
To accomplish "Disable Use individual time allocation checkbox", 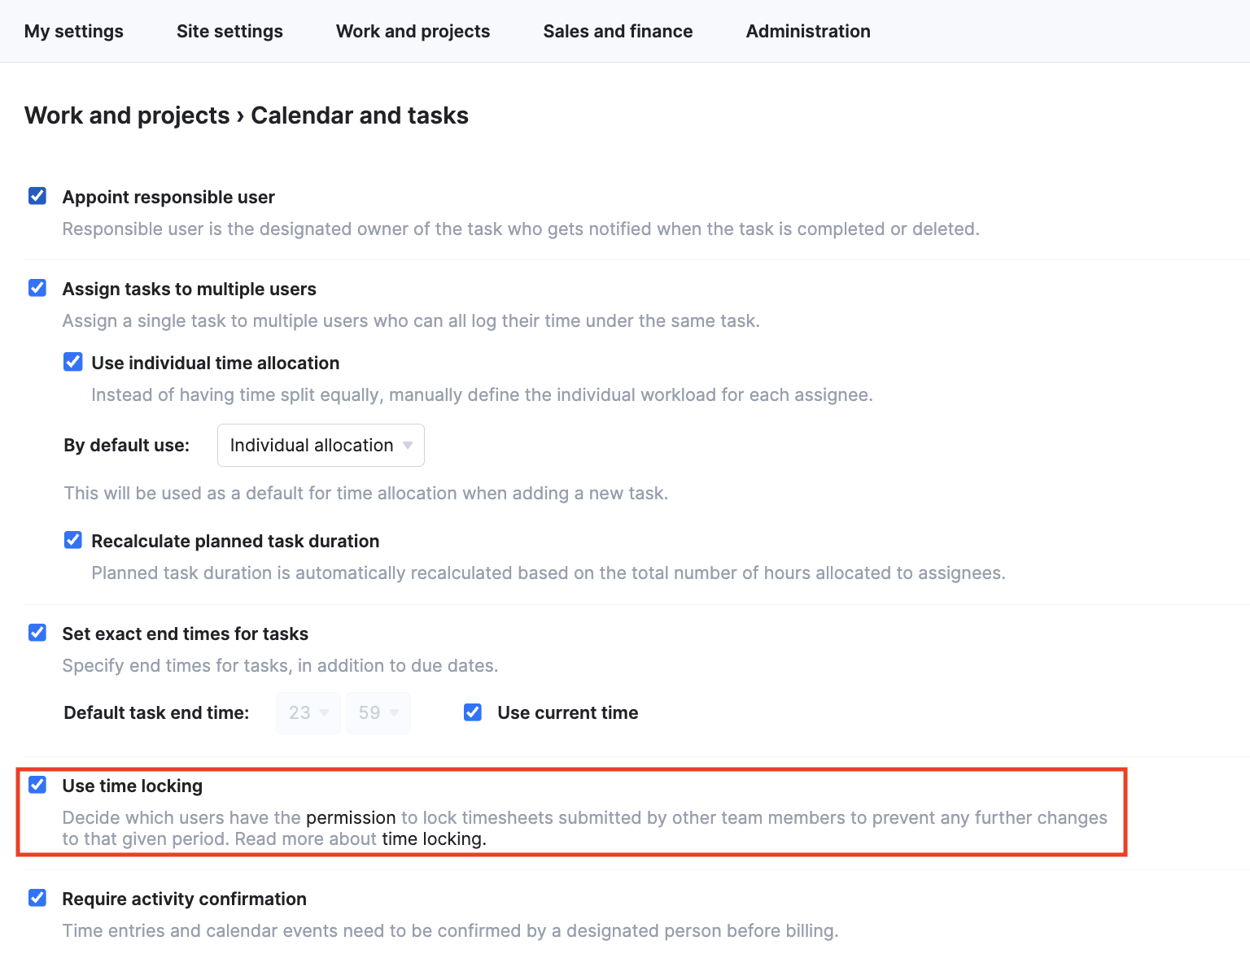I will [73, 362].
